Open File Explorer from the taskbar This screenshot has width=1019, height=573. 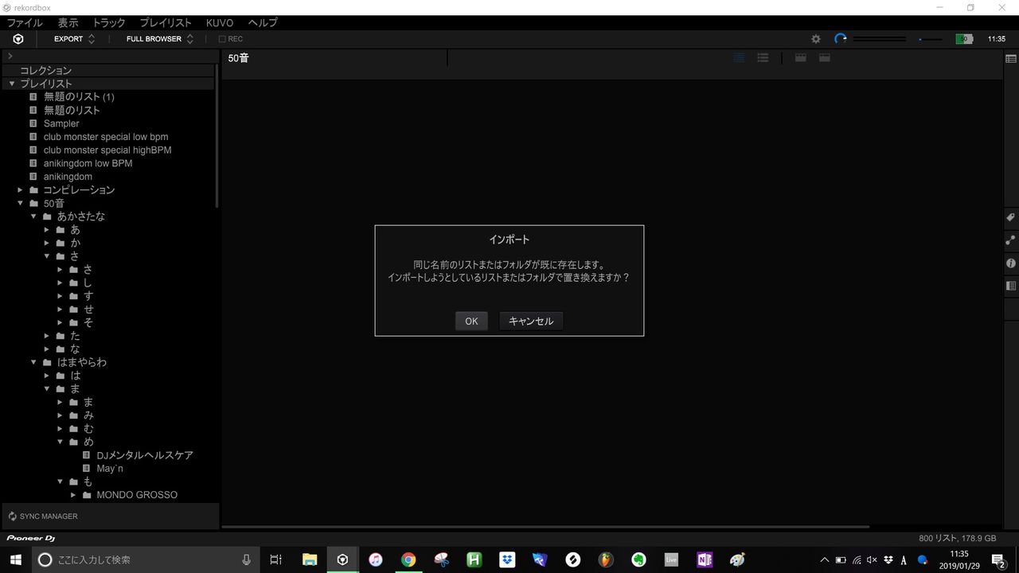pos(310,559)
